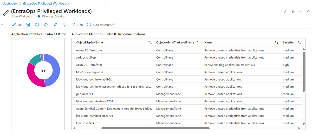Viewport: 312px width, 134px height.
Task: Pin the blade using the top-right pin icon
Action: pyautogui.click(x=286, y=11)
